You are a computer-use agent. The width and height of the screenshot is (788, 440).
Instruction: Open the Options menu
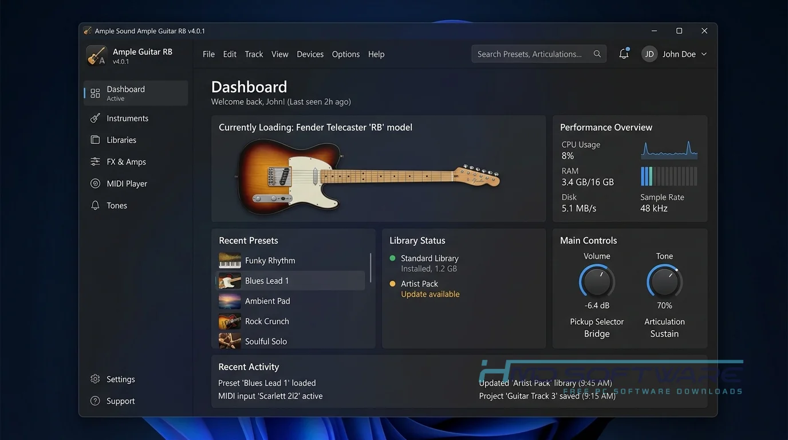(x=346, y=54)
